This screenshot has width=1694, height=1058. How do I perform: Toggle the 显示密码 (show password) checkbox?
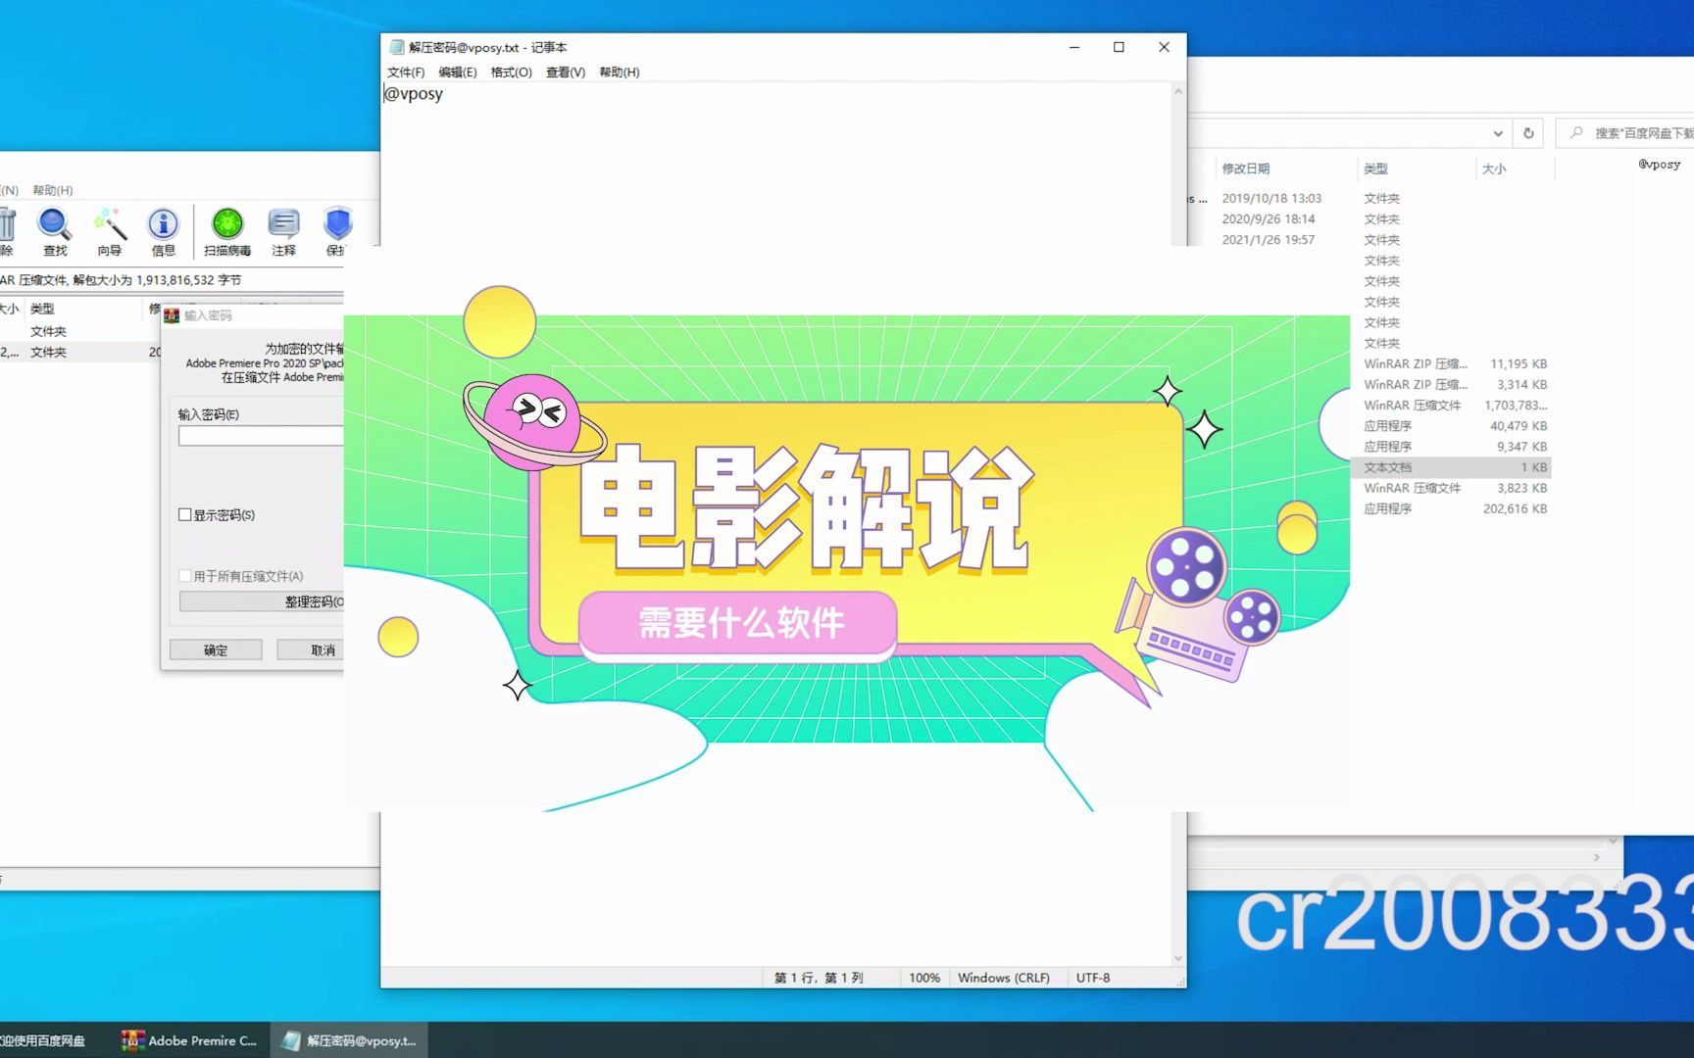(x=184, y=514)
